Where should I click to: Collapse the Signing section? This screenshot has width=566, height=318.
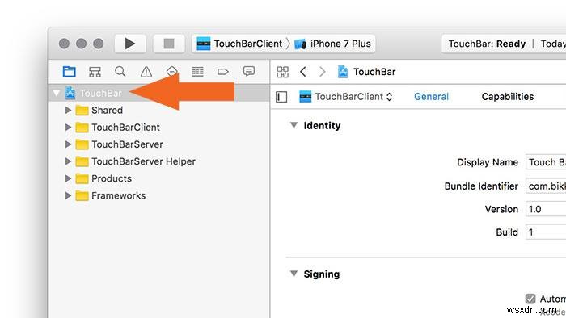pos(294,274)
